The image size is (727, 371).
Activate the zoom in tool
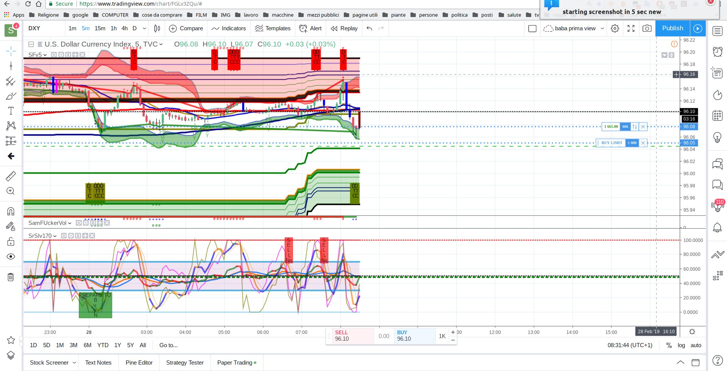pyautogui.click(x=11, y=191)
